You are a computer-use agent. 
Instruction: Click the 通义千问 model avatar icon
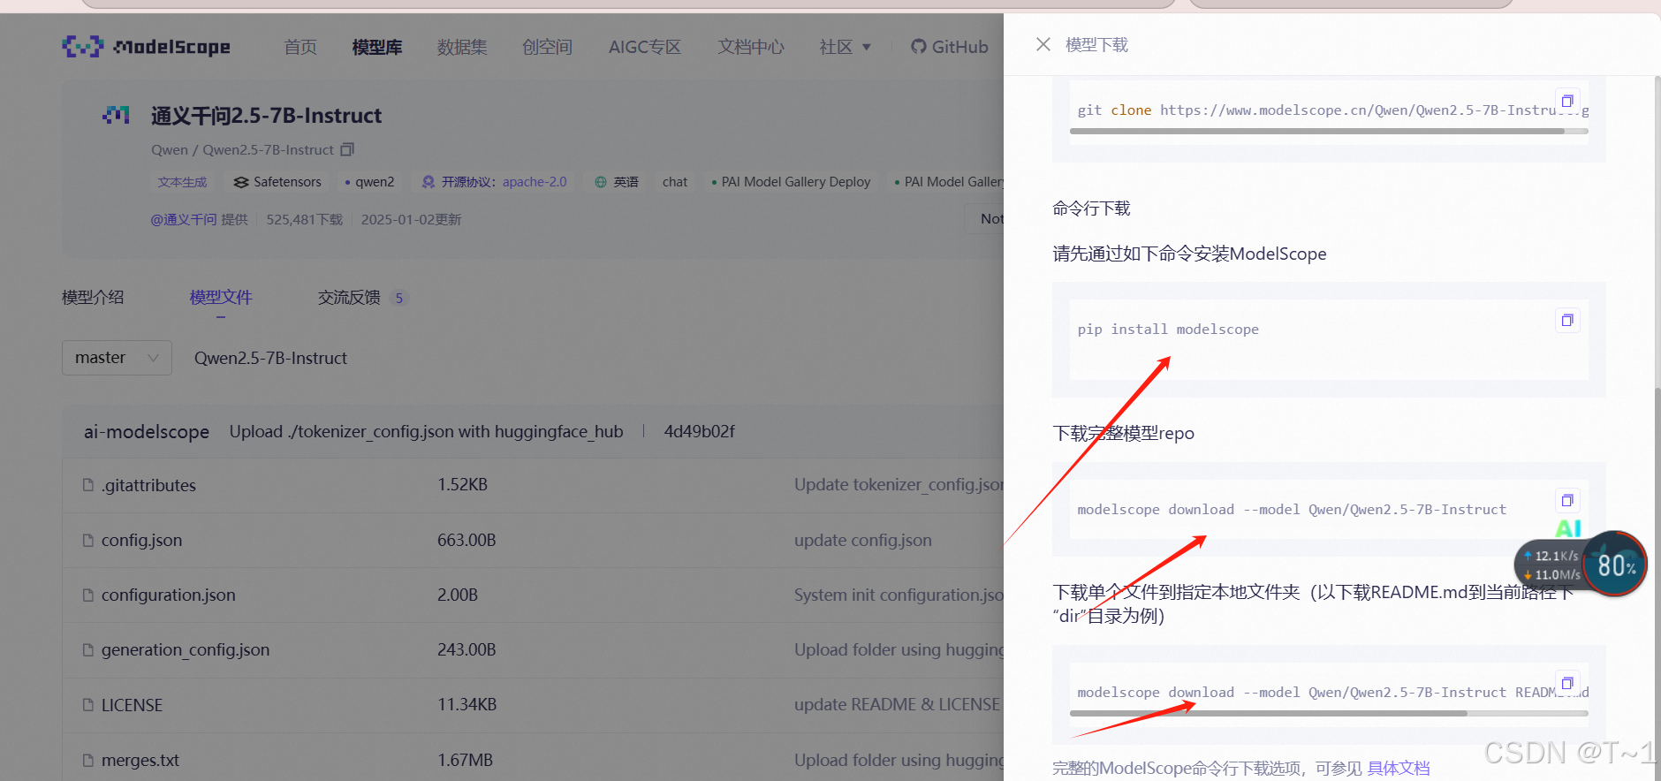116,115
